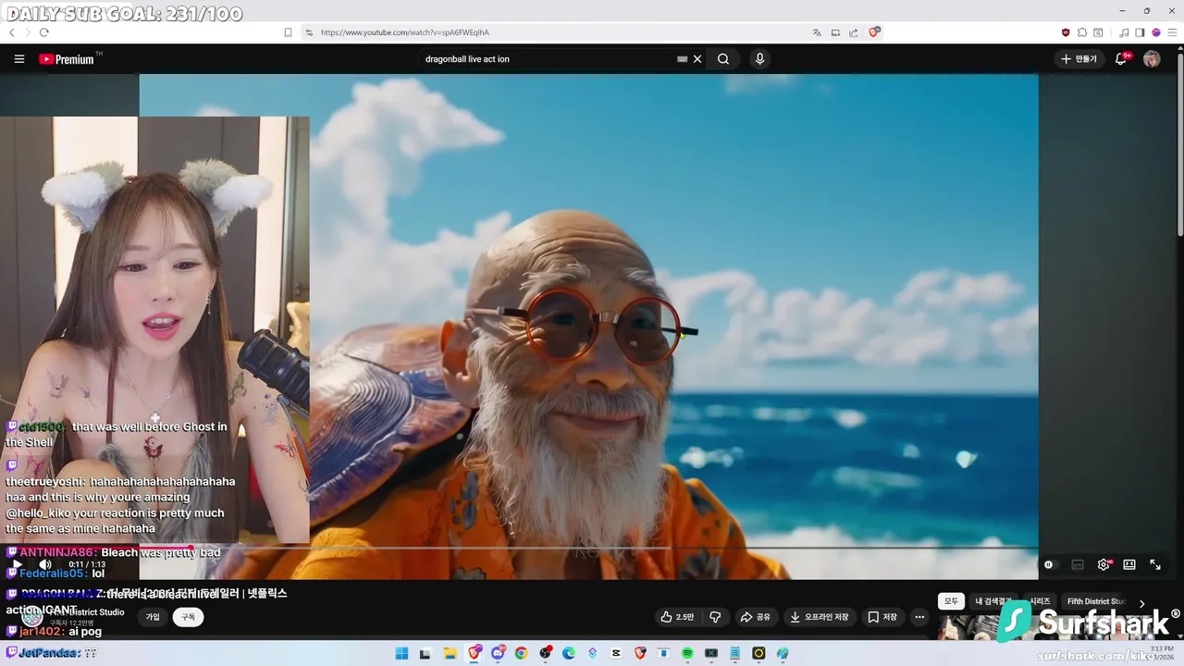1184x666 pixels.
Task: Open the YouTube hamburger guide menu
Action: tap(19, 59)
